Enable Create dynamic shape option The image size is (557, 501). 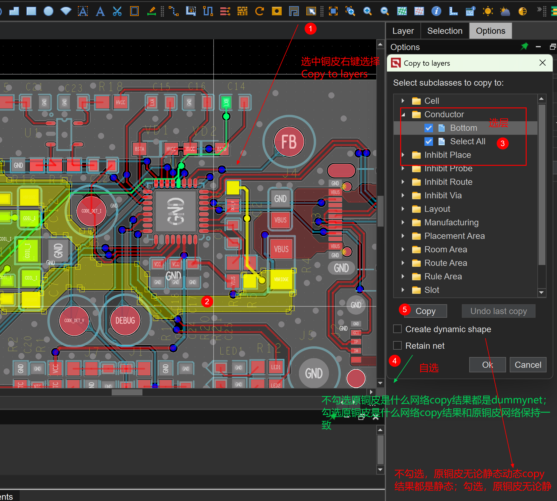pyautogui.click(x=397, y=329)
